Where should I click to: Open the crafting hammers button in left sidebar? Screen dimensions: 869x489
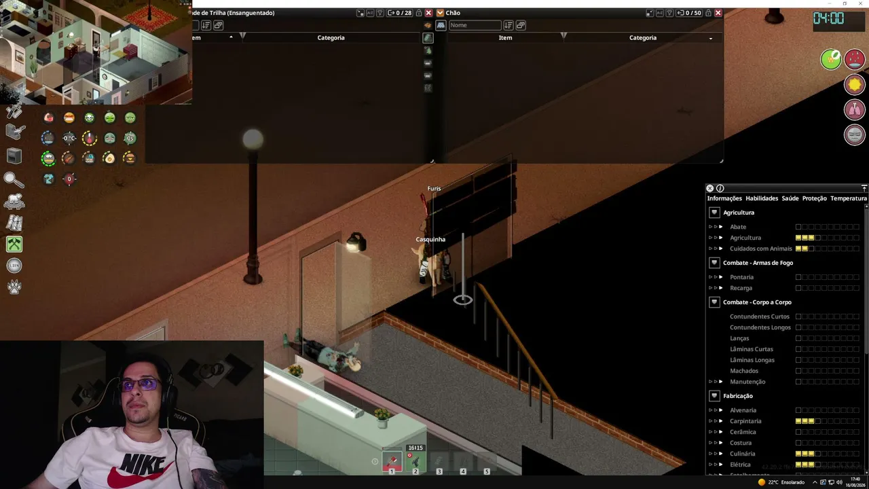coord(14,244)
